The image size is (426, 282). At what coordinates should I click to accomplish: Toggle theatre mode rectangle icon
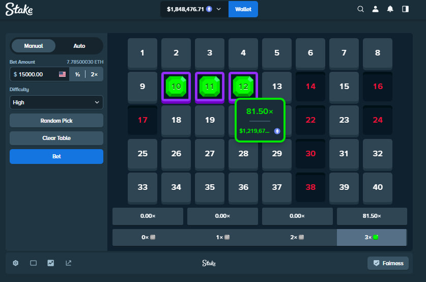point(34,263)
